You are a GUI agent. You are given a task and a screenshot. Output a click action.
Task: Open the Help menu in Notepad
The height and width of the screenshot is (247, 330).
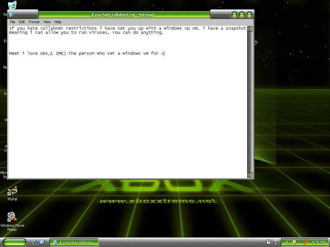(58, 22)
